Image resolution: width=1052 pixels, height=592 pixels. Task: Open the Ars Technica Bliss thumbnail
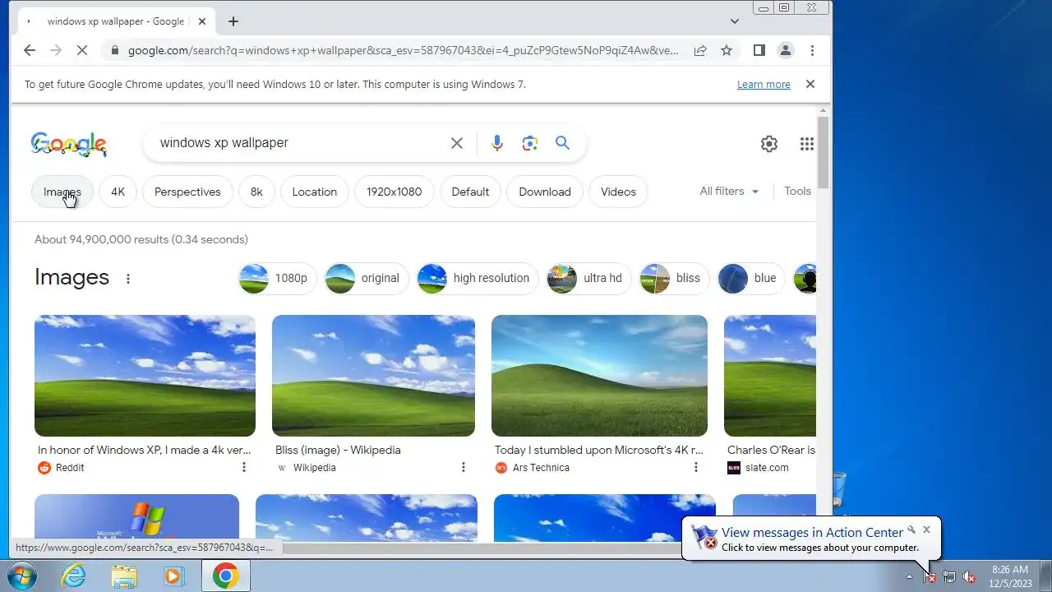[x=599, y=376]
